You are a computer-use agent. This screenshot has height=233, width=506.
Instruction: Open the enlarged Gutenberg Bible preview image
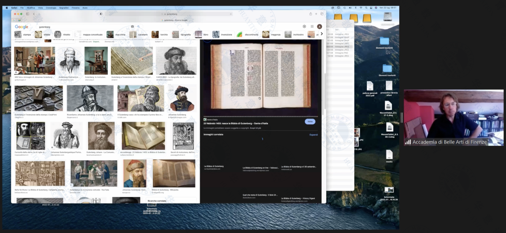coord(260,76)
